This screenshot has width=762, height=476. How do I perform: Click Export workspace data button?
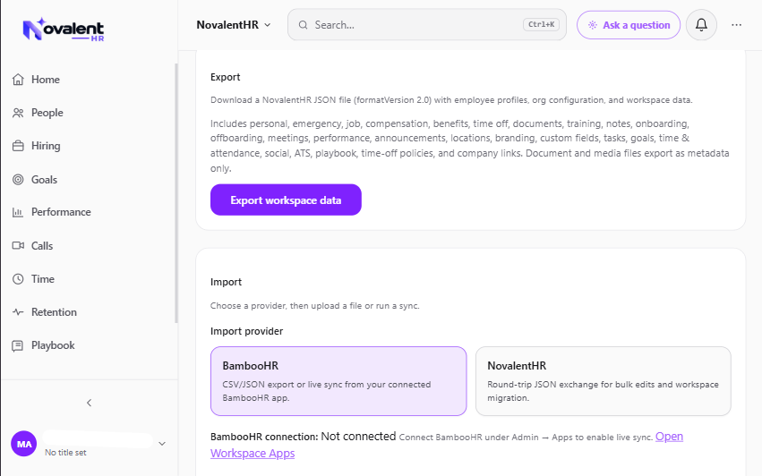click(x=286, y=200)
